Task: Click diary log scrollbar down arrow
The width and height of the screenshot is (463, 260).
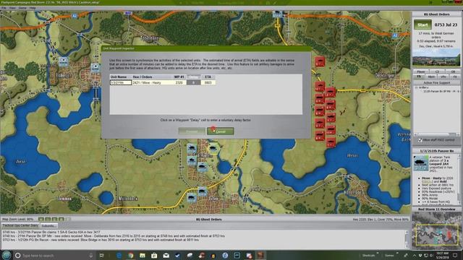Action: (x=407, y=247)
